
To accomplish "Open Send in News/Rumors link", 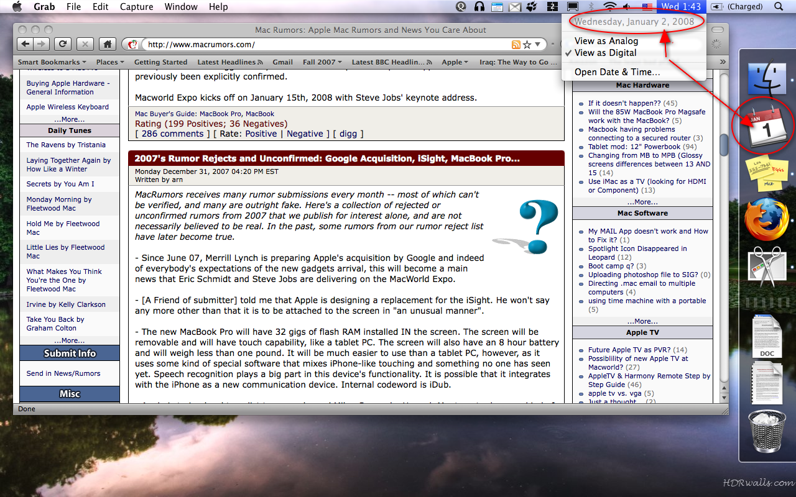I will point(63,373).
